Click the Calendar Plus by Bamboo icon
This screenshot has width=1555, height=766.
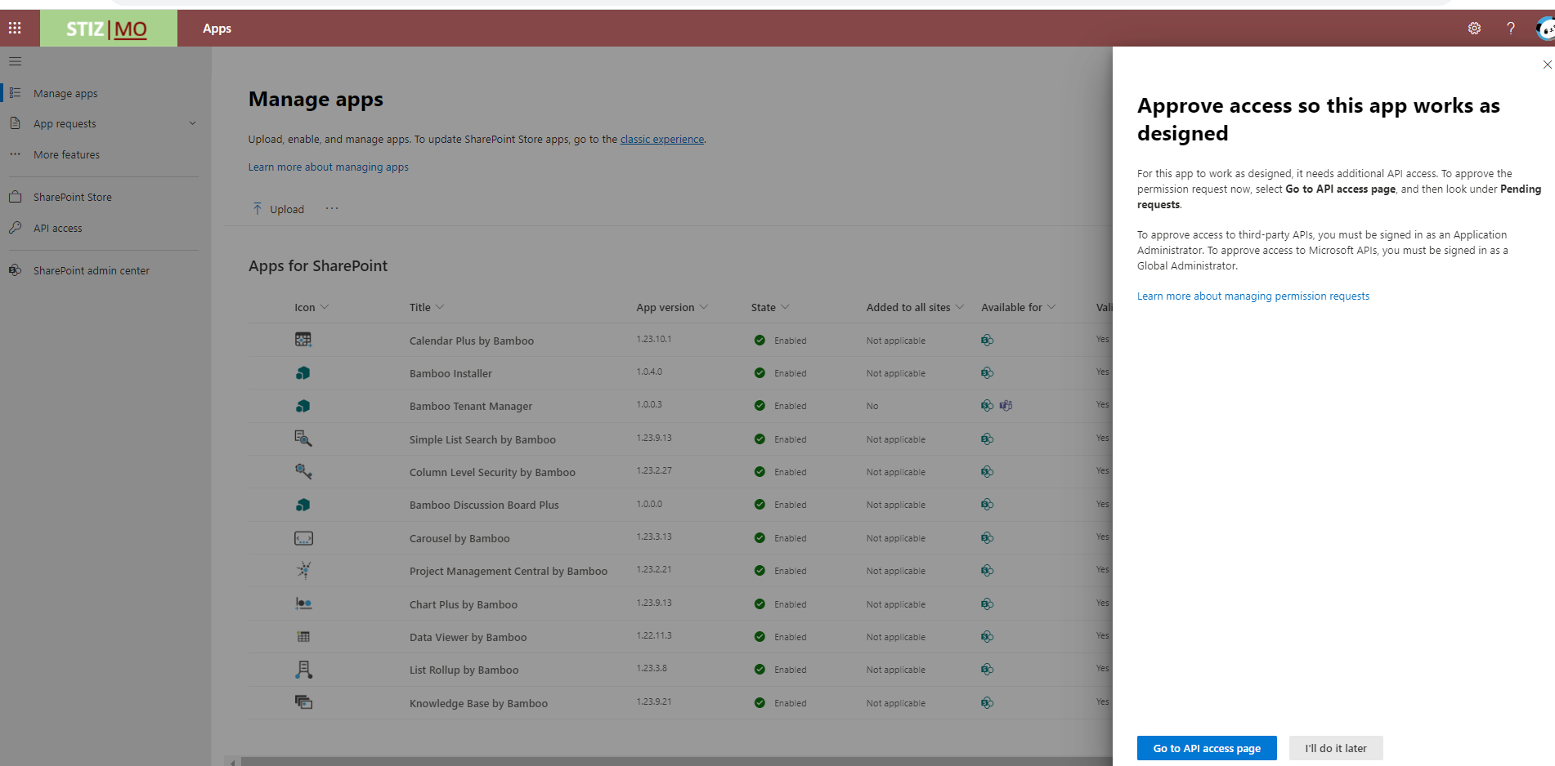coord(303,340)
